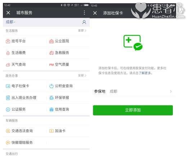Click the 了解更多 link
The width and height of the screenshot is (188, 157).
coord(145,73)
